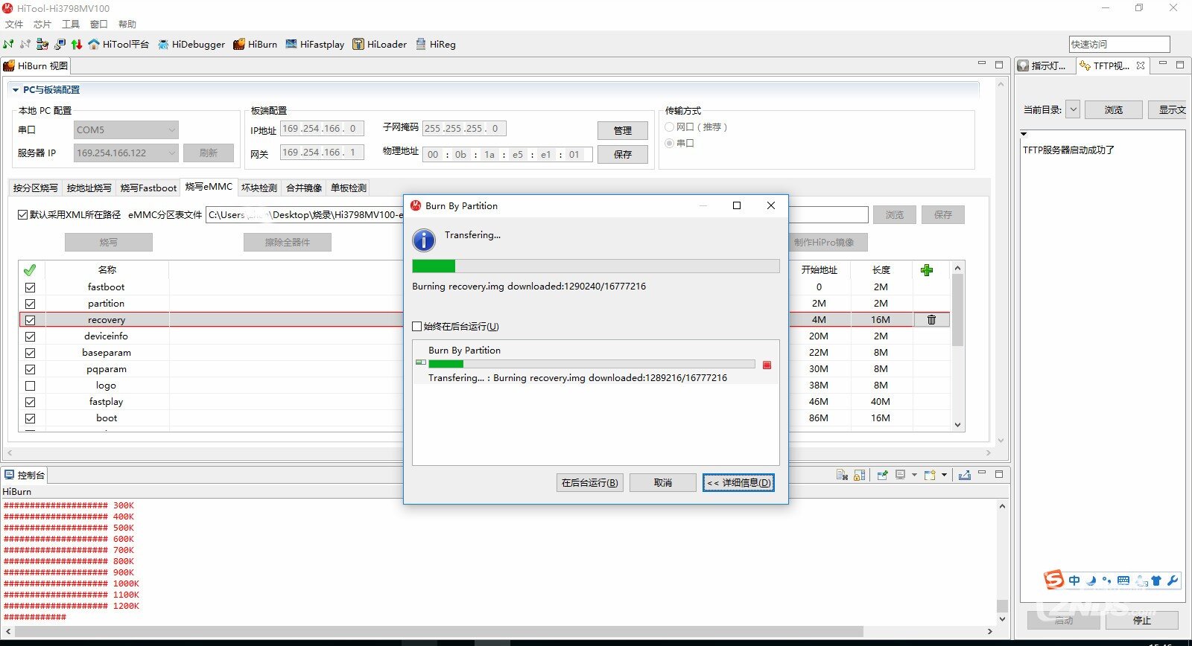Image resolution: width=1192 pixels, height=646 pixels.
Task: Click the open new console icon
Action: [930, 475]
